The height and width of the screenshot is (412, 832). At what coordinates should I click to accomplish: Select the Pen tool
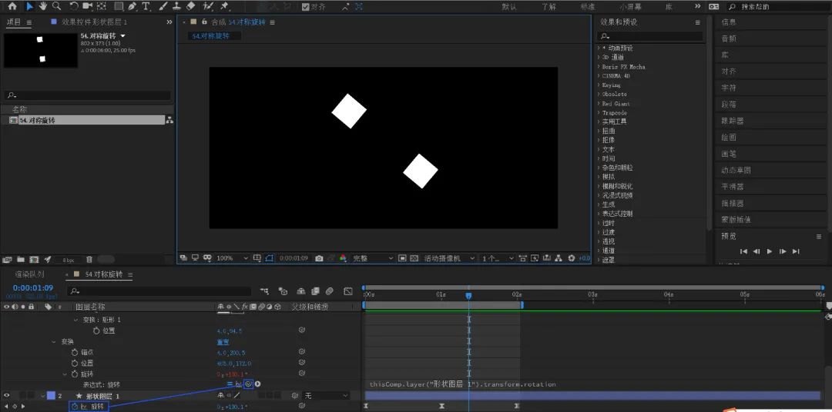pos(133,6)
